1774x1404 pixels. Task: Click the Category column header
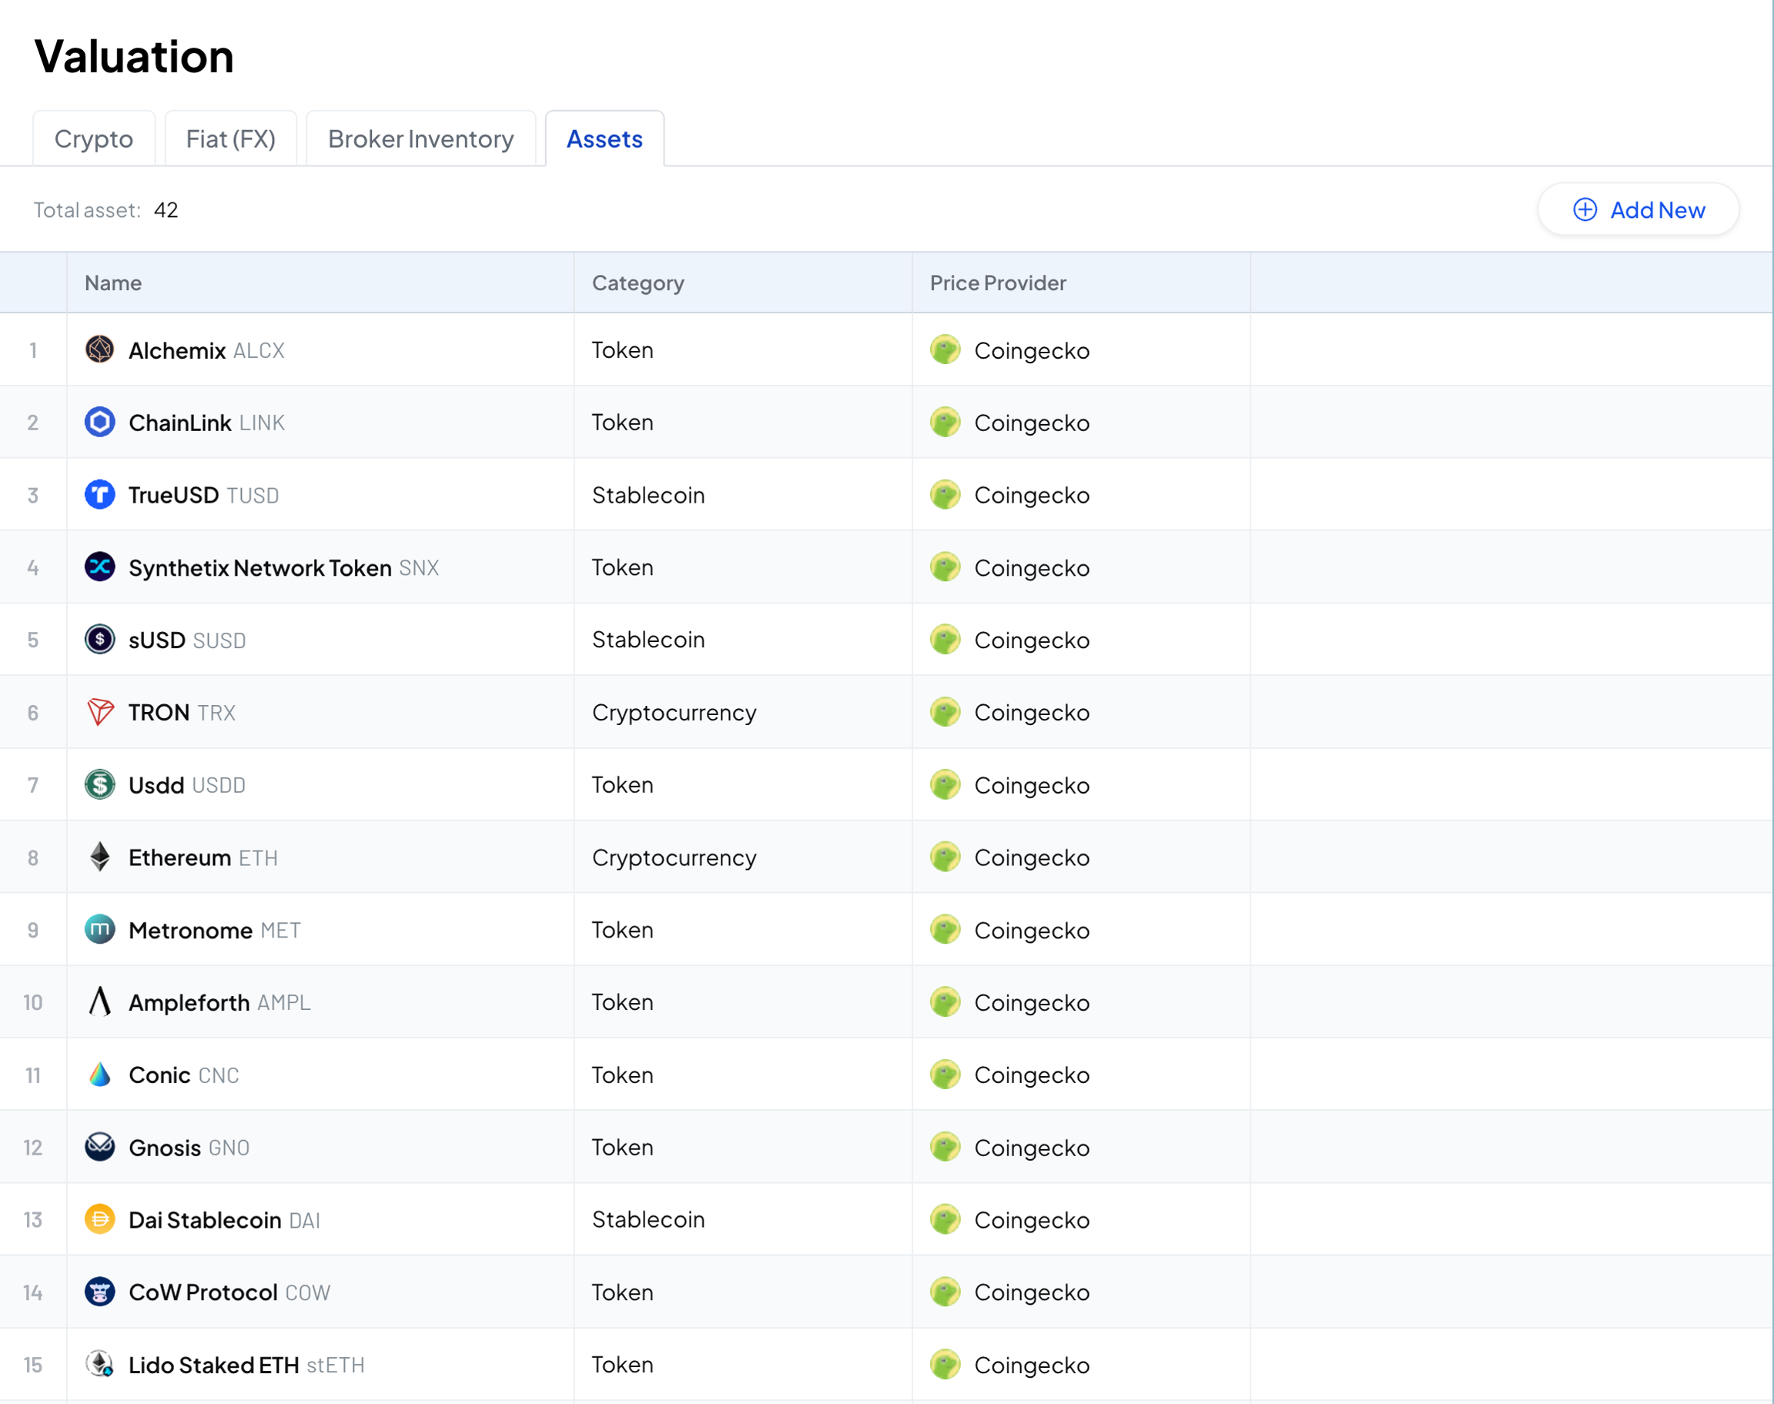[x=638, y=282]
